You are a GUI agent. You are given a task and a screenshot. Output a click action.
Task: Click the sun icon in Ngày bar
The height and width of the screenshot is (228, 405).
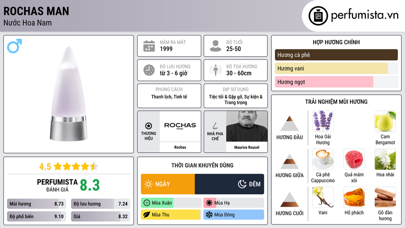tap(149, 184)
